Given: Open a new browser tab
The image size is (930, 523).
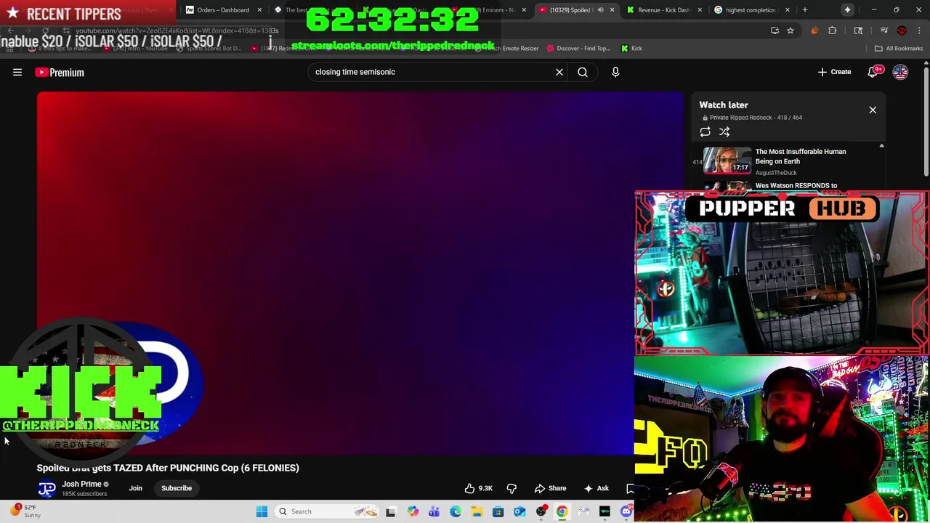Looking at the screenshot, I should click(x=804, y=10).
